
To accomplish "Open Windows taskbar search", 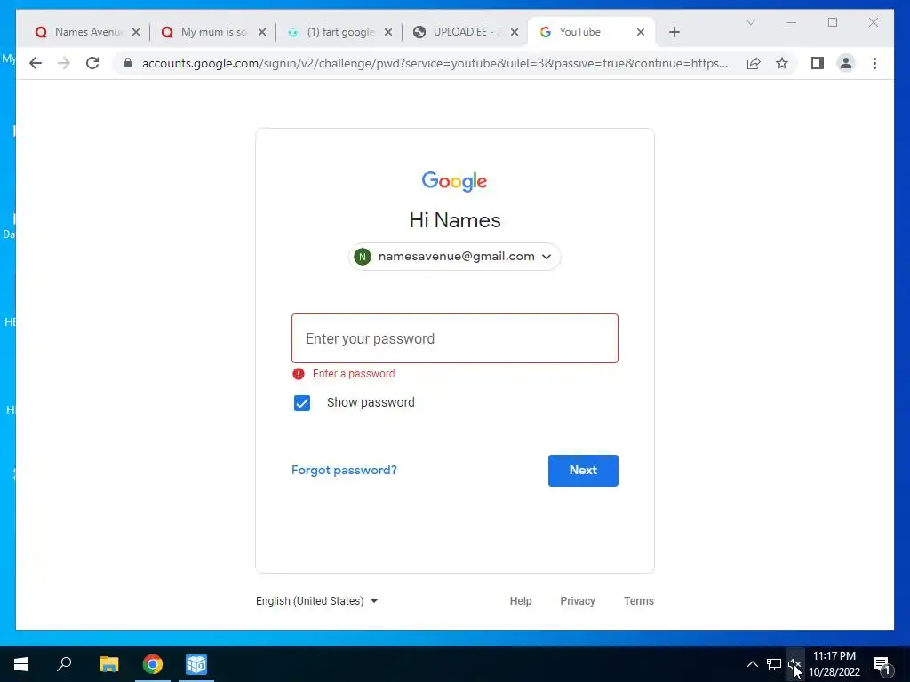I will [x=64, y=664].
